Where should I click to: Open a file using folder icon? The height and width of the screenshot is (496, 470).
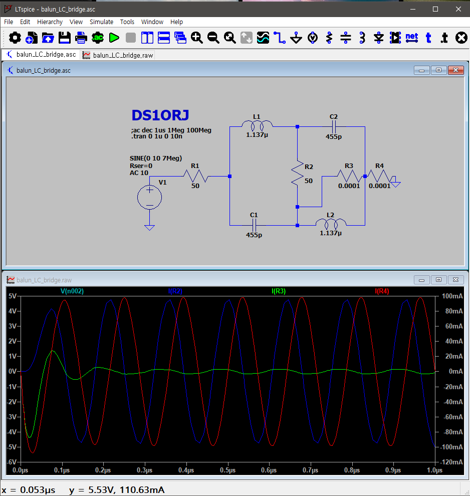click(48, 38)
